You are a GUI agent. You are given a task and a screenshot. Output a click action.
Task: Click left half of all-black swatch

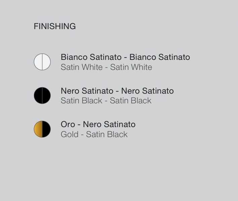coord(38,95)
